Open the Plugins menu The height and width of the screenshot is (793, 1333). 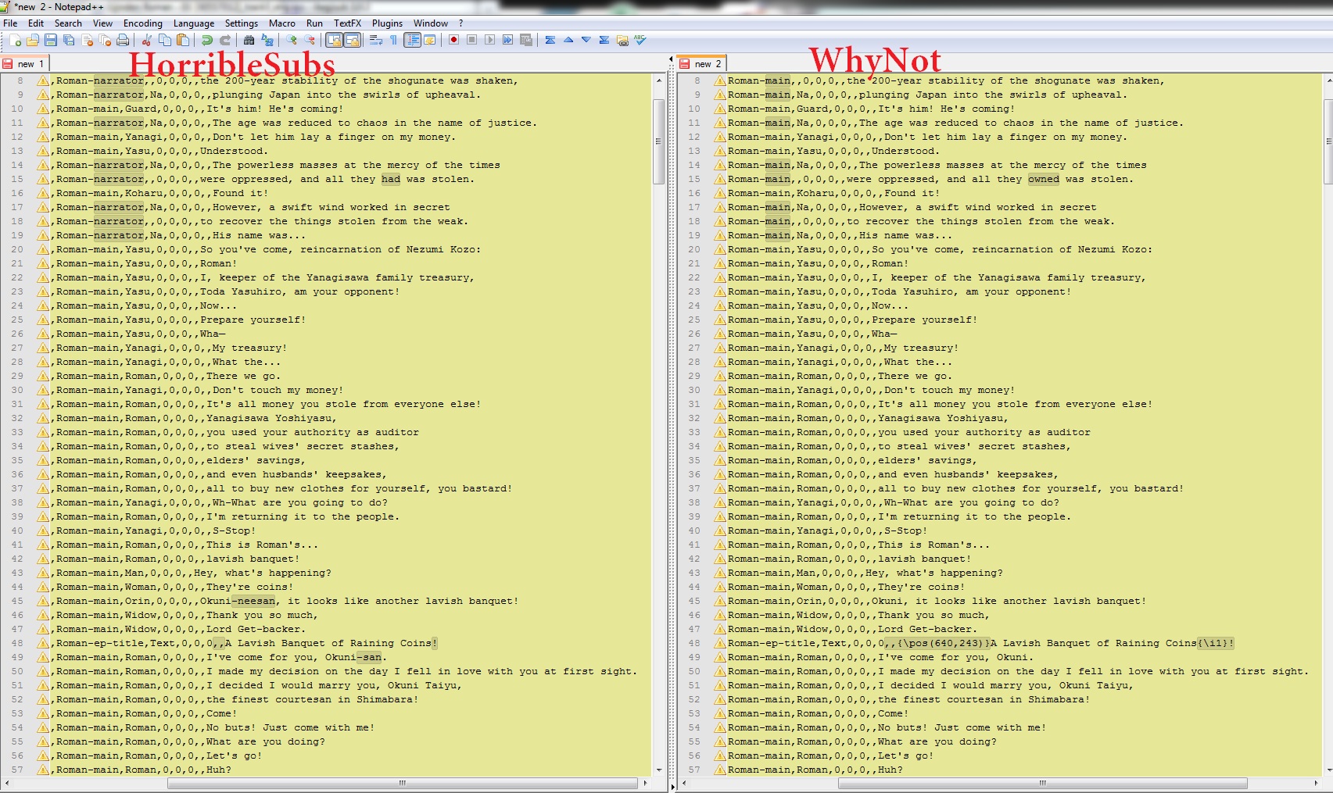(387, 23)
